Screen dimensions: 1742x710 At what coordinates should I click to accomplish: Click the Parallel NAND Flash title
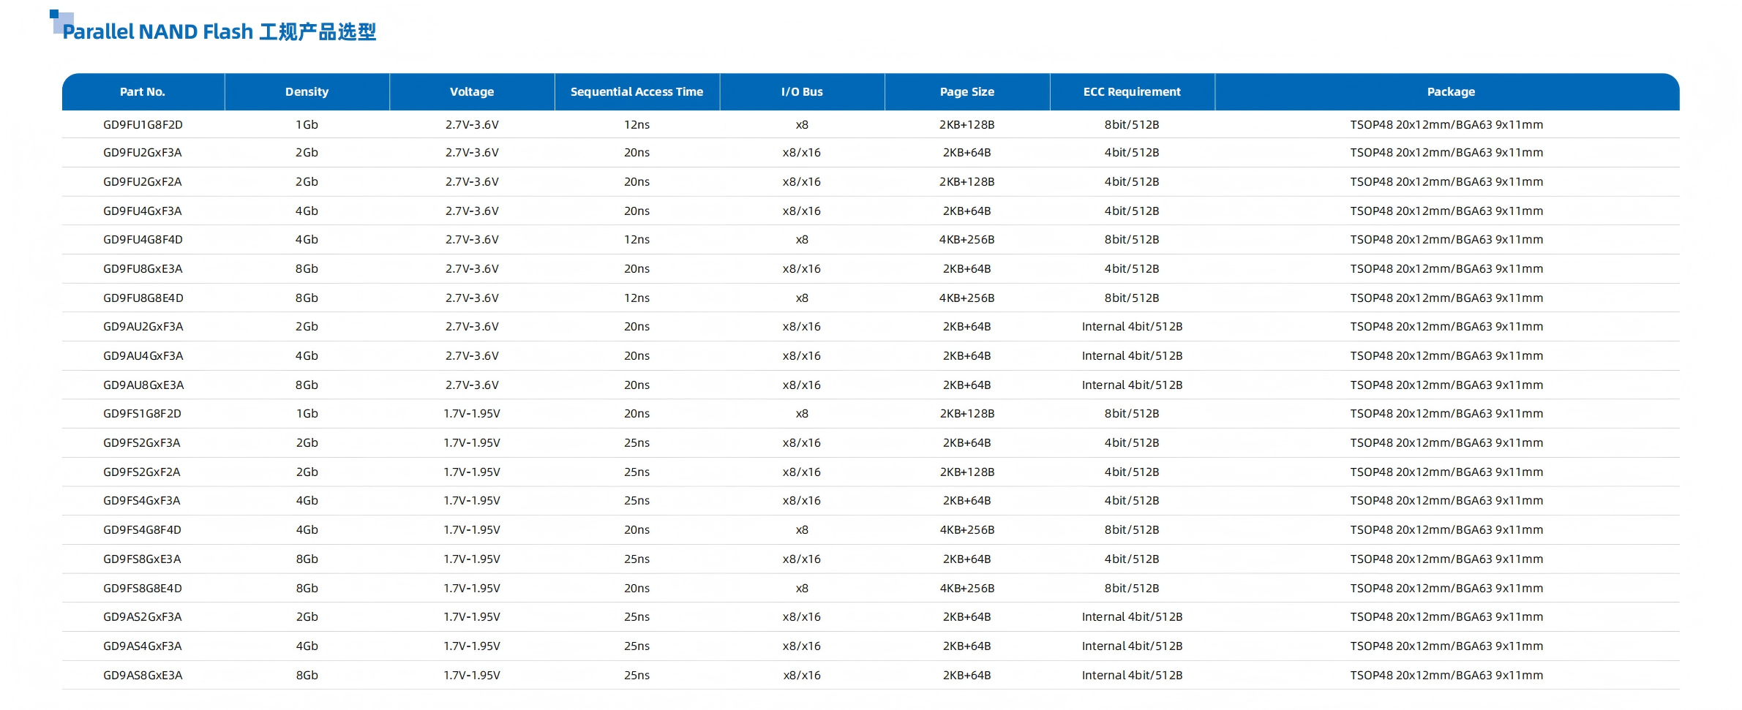pyautogui.click(x=219, y=32)
